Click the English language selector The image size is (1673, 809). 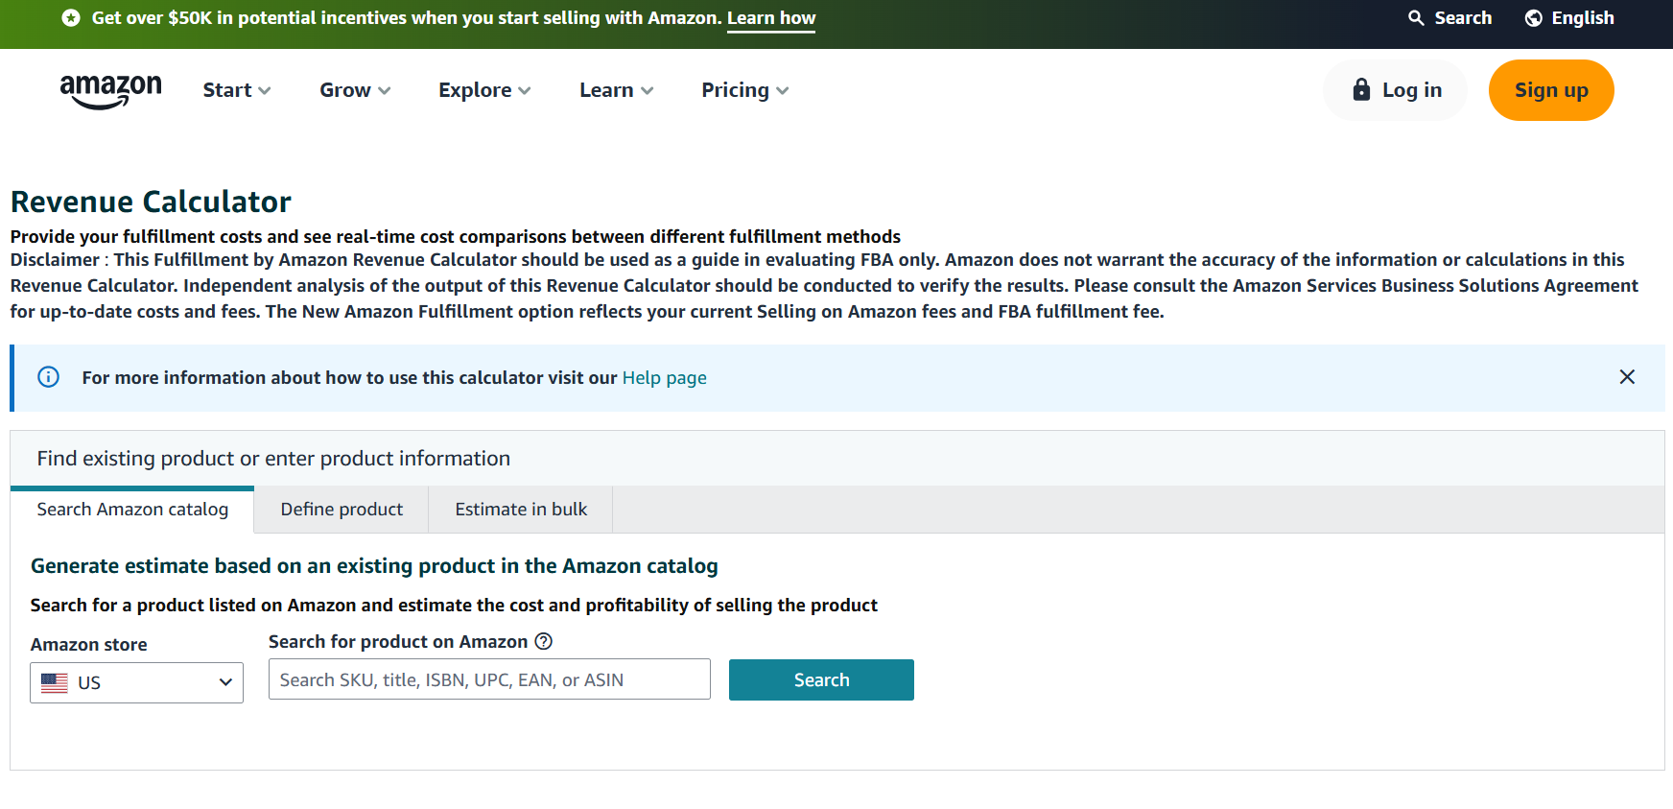coord(1569,18)
